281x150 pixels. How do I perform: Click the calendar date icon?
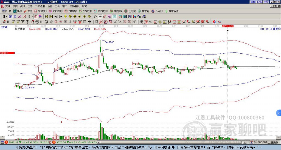pyautogui.click(x=120, y=17)
